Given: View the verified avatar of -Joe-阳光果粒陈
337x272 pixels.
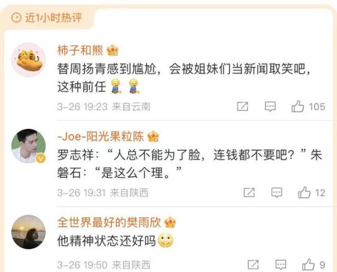Looking at the screenshot, I should 29,146.
